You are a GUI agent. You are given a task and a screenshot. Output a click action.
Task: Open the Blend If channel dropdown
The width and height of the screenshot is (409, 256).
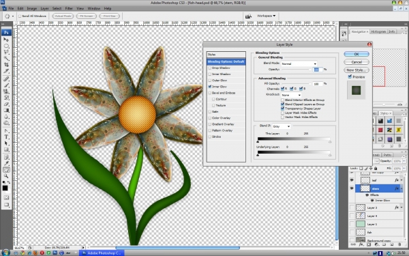282,126
